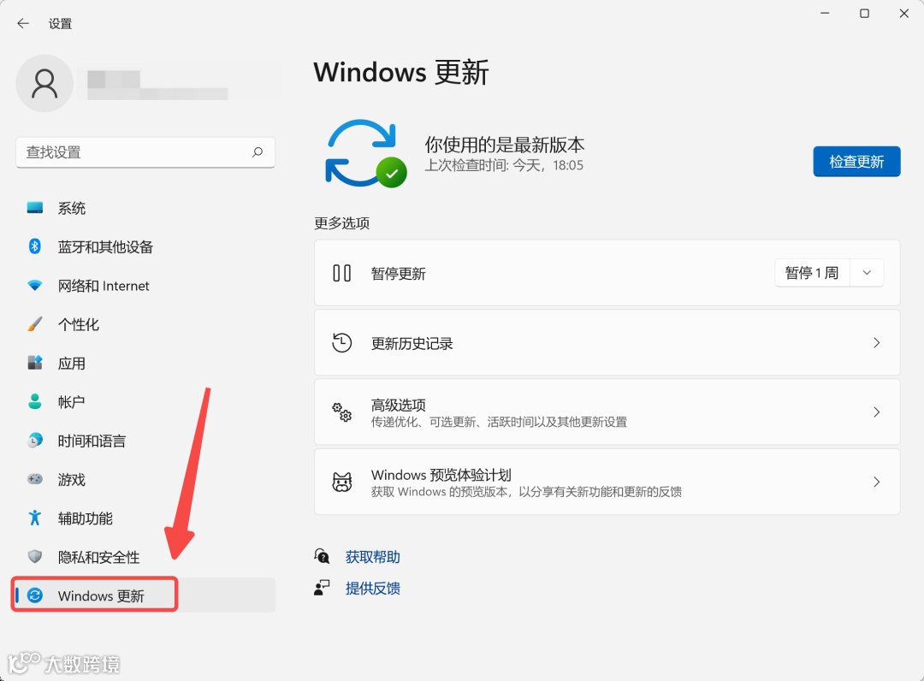Click the 你使用的是最新版本 status text

pyautogui.click(x=505, y=145)
